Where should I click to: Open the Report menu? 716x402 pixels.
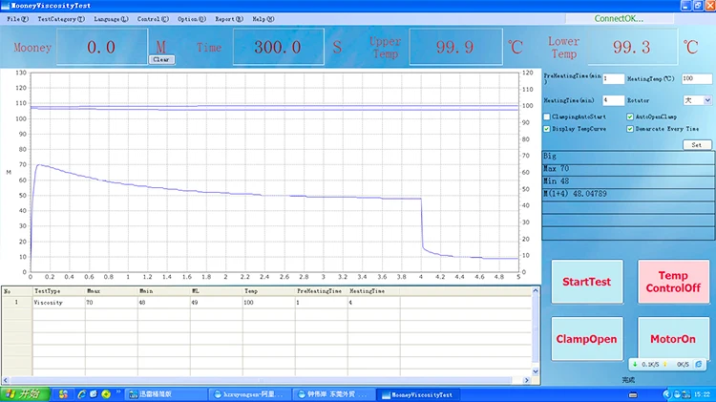point(227,18)
